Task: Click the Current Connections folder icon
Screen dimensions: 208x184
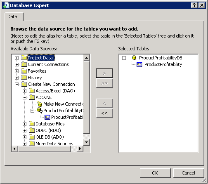Action: coord(24,64)
